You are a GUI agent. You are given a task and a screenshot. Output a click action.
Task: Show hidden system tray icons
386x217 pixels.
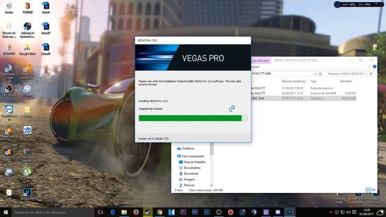331,212
